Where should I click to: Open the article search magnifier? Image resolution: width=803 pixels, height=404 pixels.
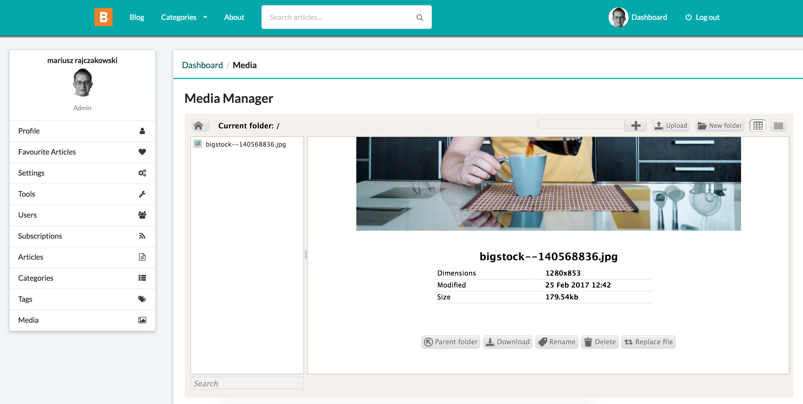[x=420, y=17]
